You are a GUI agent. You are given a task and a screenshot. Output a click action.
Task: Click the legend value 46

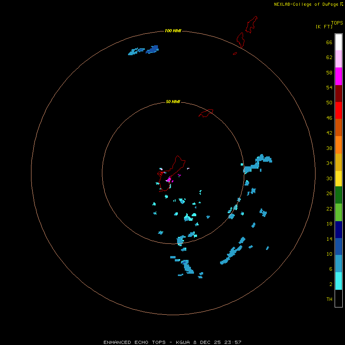[329, 118]
